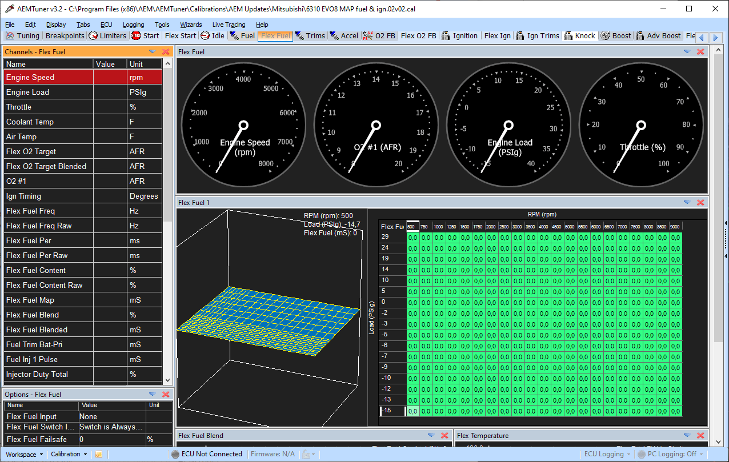This screenshot has height=462, width=729.
Task: Open the Flex Fuel gauges panel dropdown arrow
Action: click(x=687, y=51)
